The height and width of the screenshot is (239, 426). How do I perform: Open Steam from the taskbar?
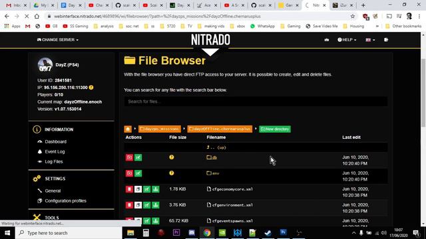coord(268,233)
